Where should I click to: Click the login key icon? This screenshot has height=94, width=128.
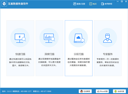tap(74, 4)
